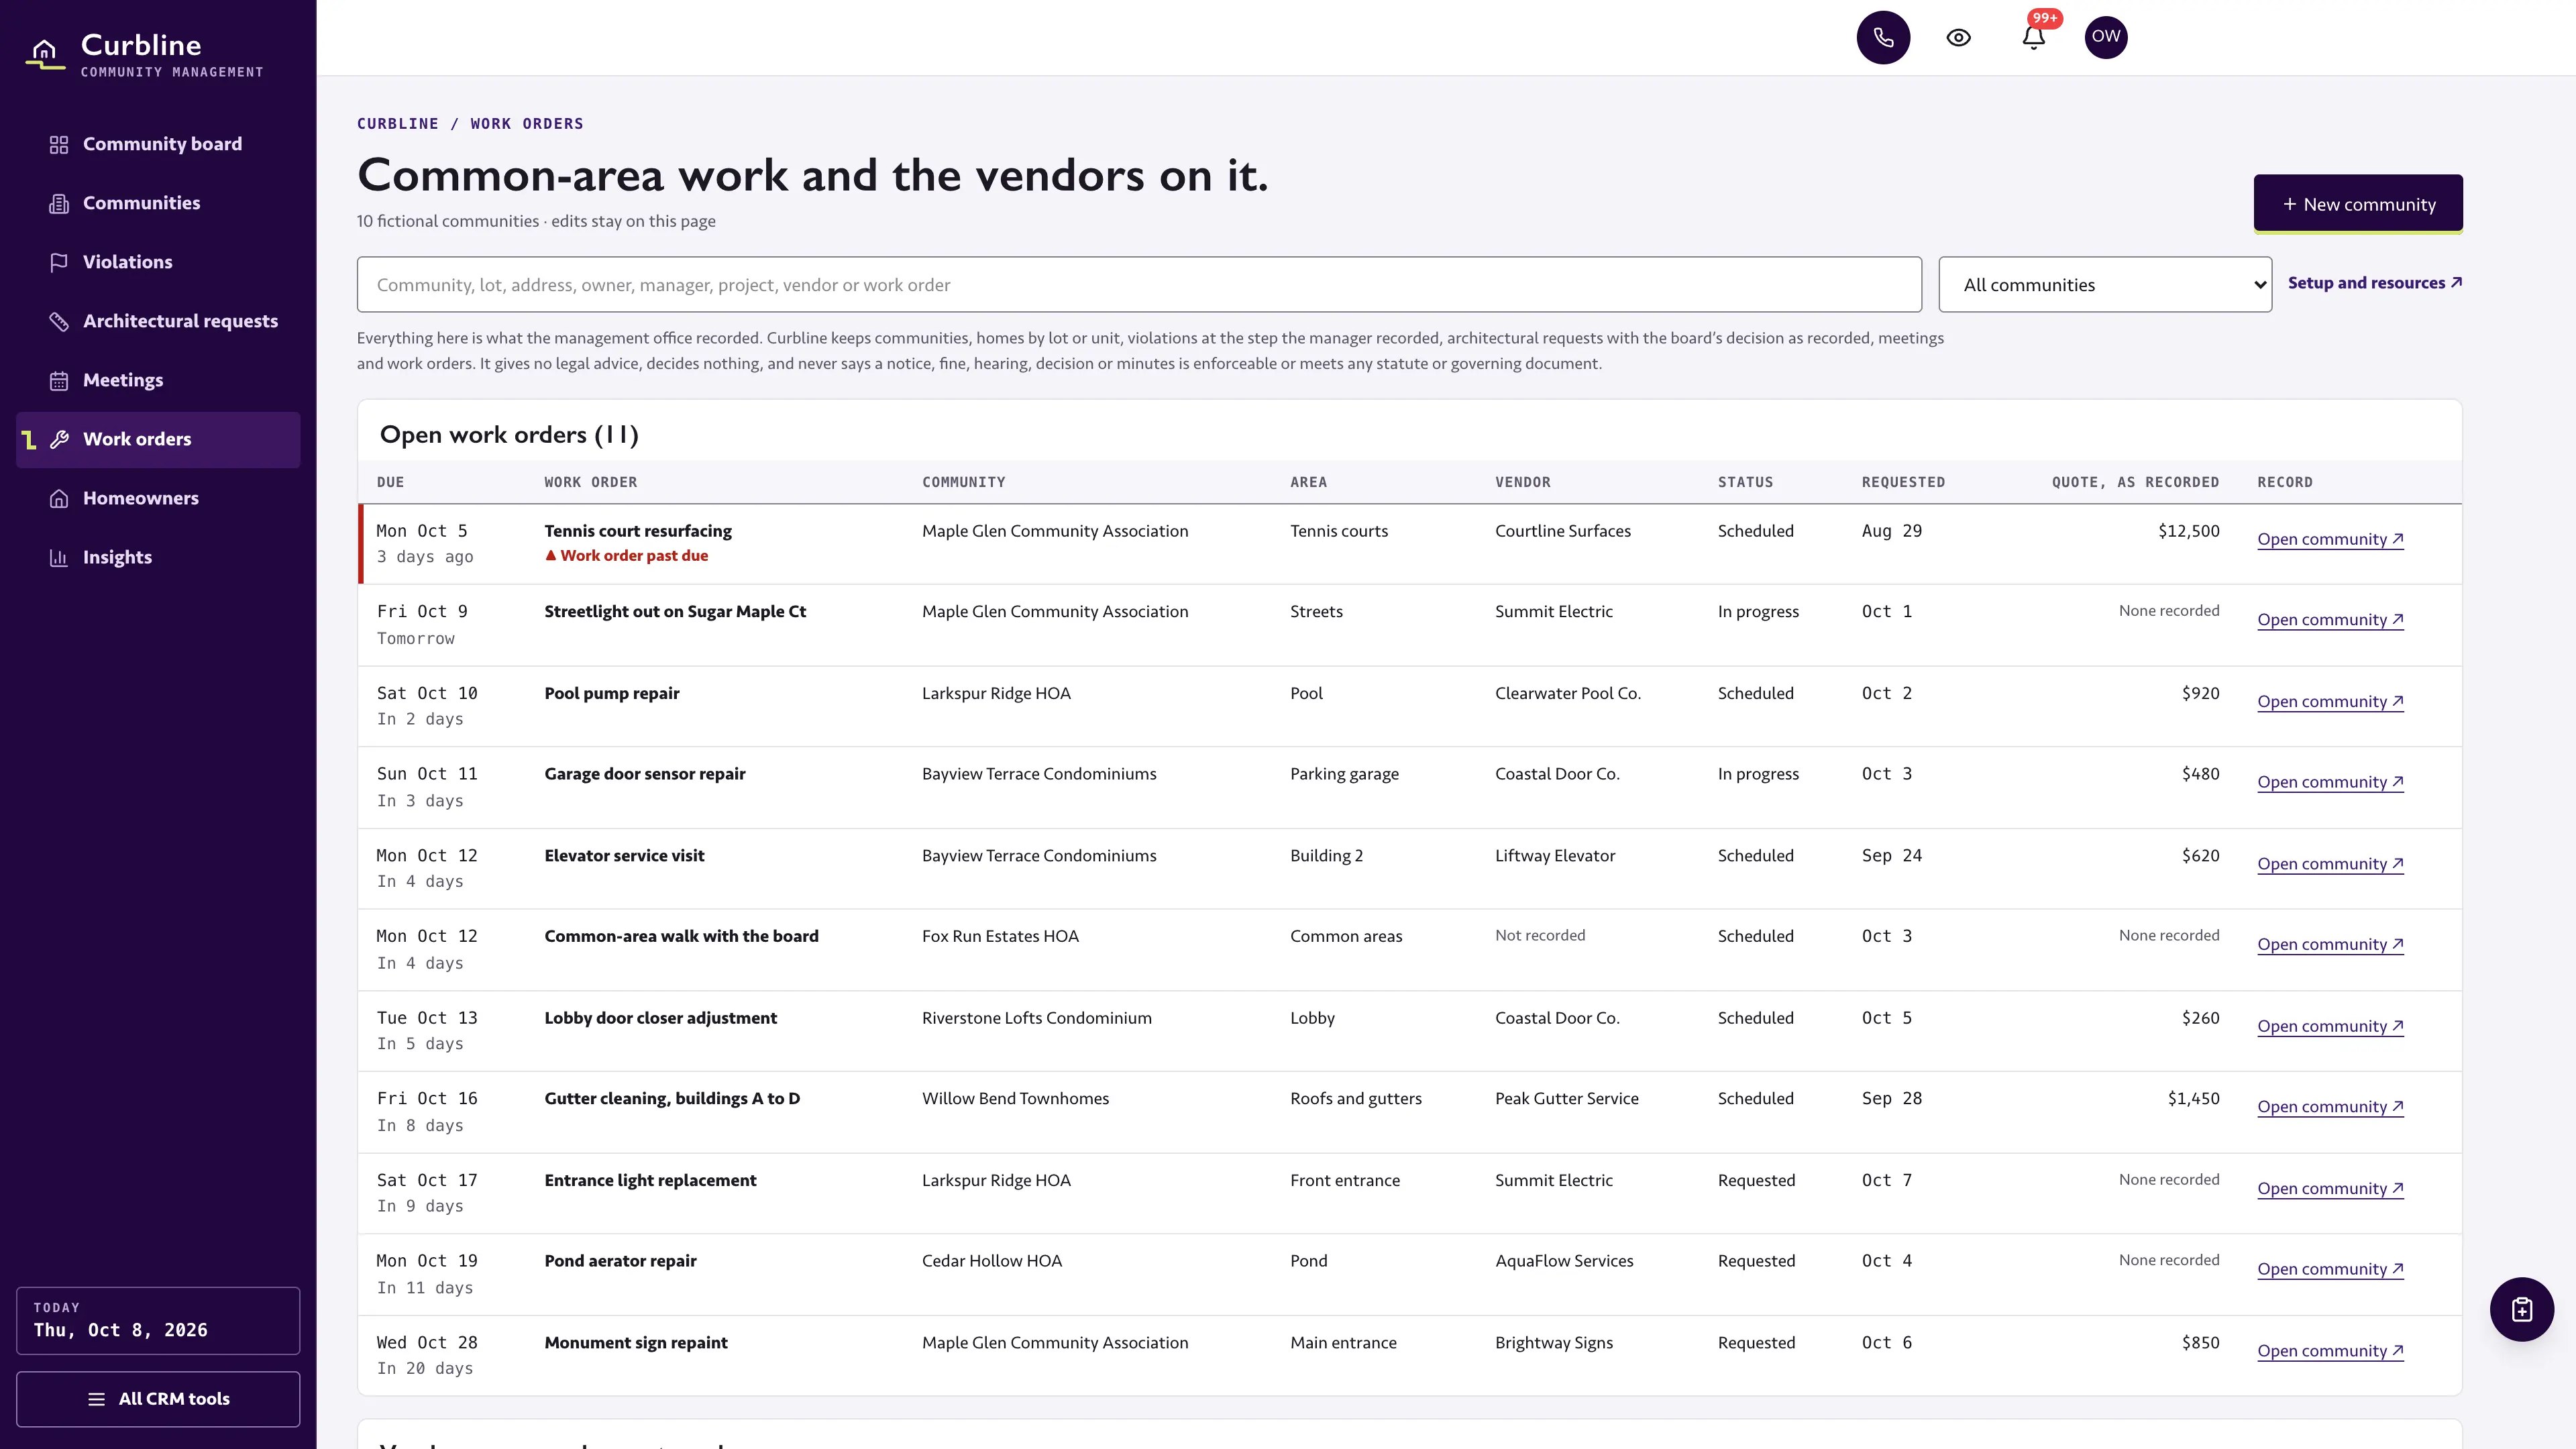Toggle the eye view icon in header
The image size is (2576, 1449).
(1958, 37)
